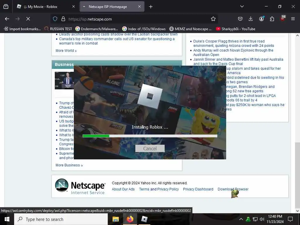
Task: Click Import bookmarks... in bookmarks toolbar
Action: pyautogui.click(x=22, y=29)
